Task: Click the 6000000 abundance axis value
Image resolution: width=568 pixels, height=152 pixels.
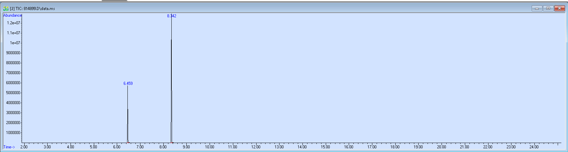Action: click(13, 83)
